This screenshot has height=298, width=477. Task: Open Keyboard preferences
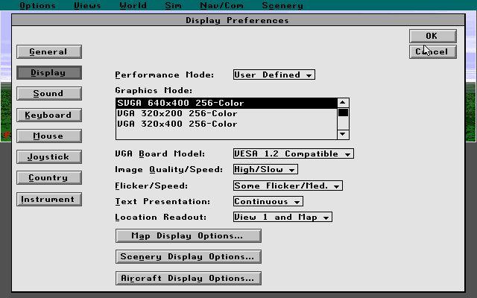click(x=49, y=115)
